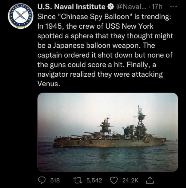Like the tweet with the heart icon

[114, 180]
